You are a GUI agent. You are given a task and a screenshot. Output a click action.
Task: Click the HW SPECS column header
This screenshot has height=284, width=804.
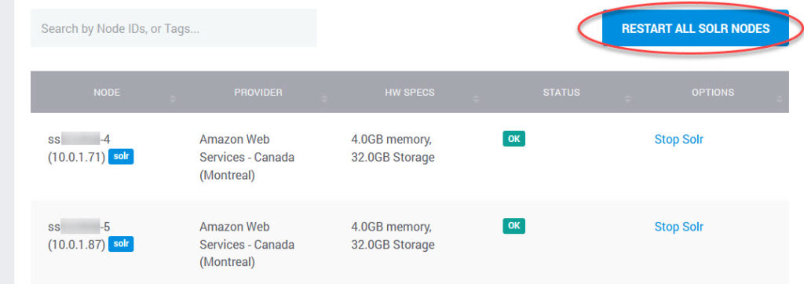410,93
